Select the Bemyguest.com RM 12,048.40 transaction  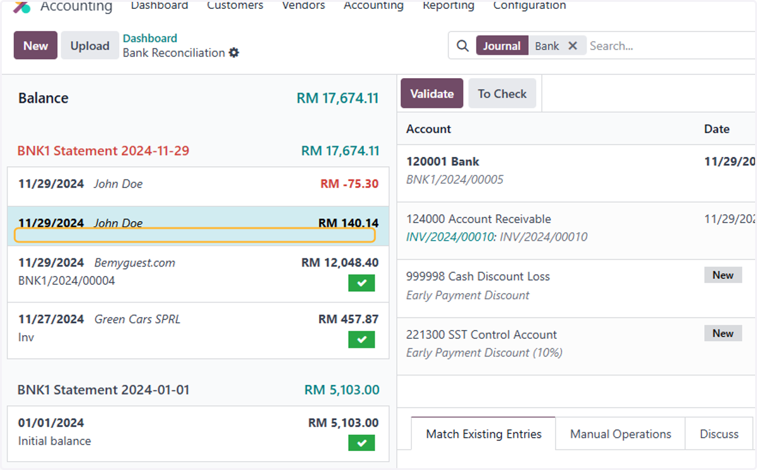coord(198,274)
